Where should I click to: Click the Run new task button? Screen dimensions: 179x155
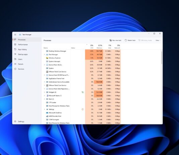click(x=115, y=40)
